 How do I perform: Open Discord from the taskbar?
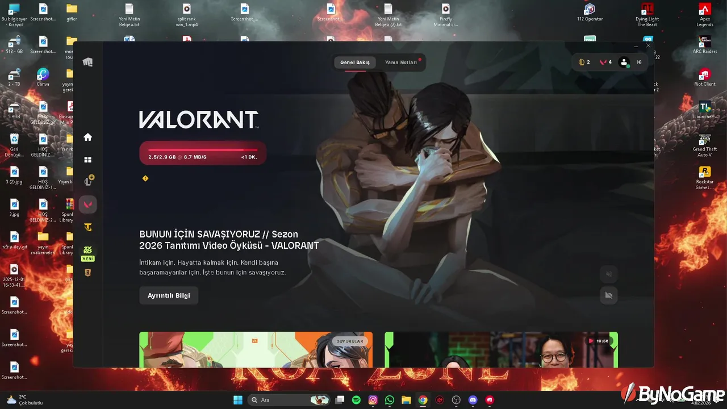pos(473,400)
